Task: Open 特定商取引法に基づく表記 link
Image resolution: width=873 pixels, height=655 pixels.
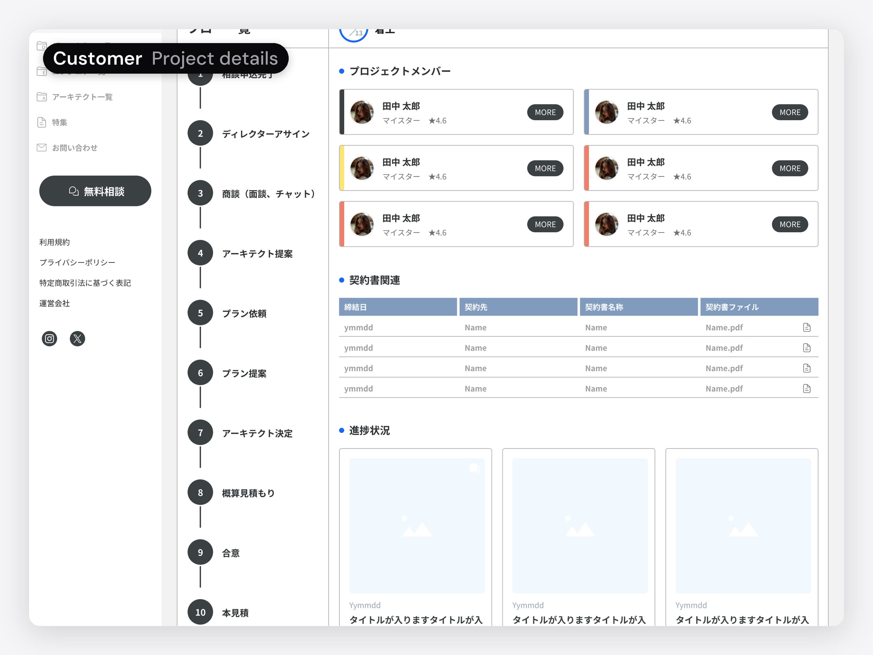Action: click(x=85, y=283)
